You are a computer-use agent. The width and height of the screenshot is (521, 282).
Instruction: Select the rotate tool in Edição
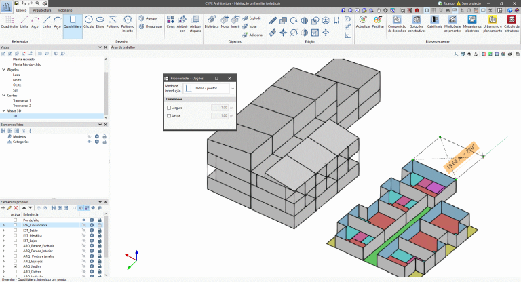[x=294, y=20]
